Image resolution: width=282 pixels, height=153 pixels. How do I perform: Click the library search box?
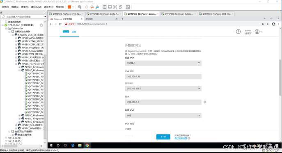[x=22, y=17]
